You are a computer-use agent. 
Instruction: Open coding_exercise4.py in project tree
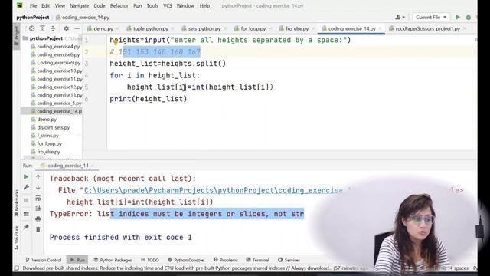(58, 46)
